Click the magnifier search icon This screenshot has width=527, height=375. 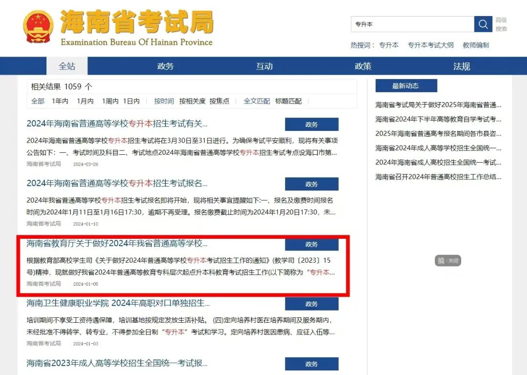click(x=483, y=23)
